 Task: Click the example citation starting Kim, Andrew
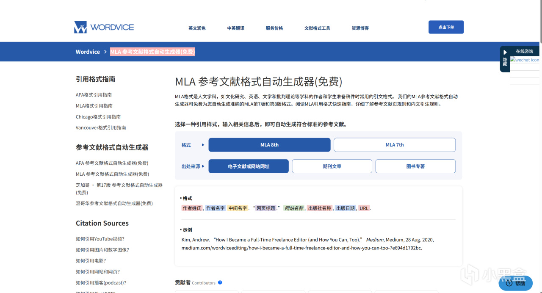[x=308, y=244]
